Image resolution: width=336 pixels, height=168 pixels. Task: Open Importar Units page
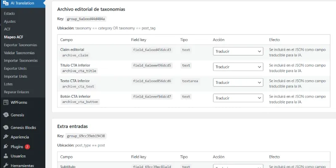(x=16, y=76)
